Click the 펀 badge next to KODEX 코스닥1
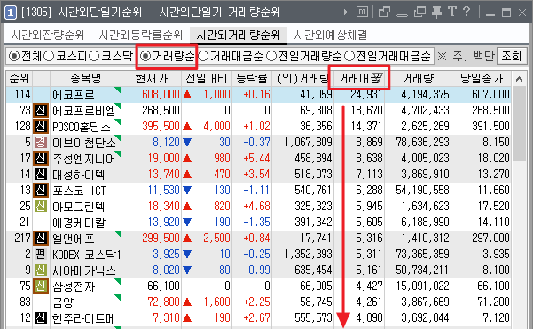Screen dimensions: 533x329 (x=41, y=255)
